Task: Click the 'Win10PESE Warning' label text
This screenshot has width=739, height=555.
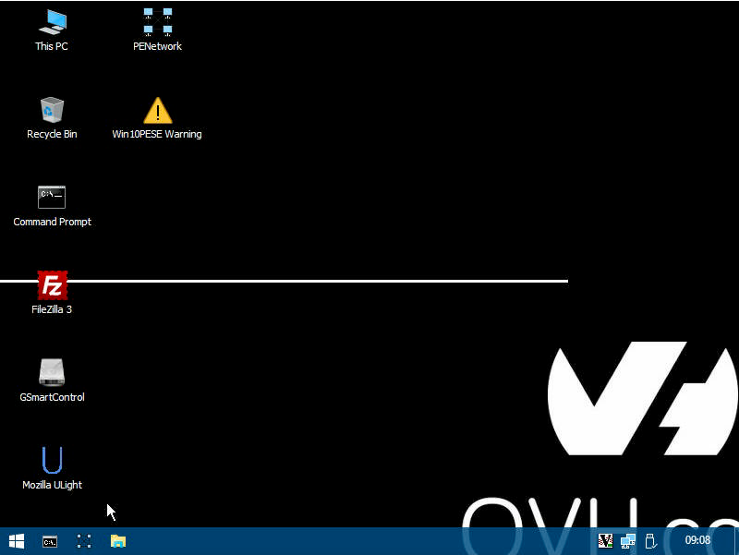Action: (x=157, y=135)
